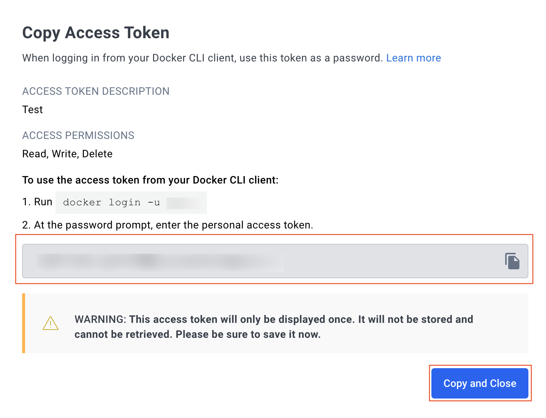This screenshot has width=546, height=418.
Task: Click the Copy Access Token heading
Action: tap(96, 33)
